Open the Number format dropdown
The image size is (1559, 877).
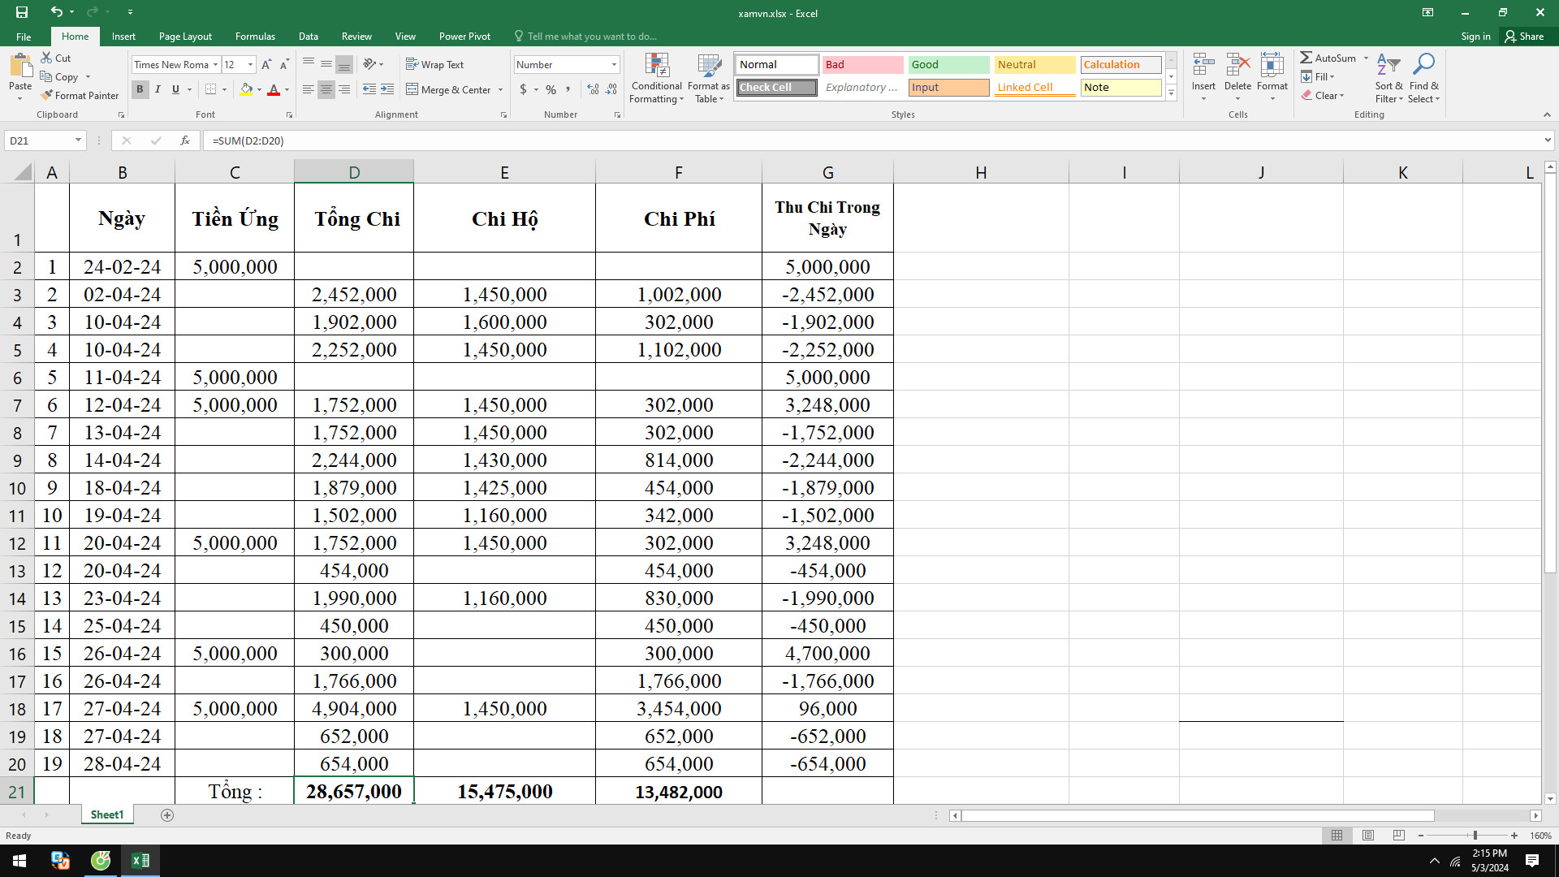point(614,64)
